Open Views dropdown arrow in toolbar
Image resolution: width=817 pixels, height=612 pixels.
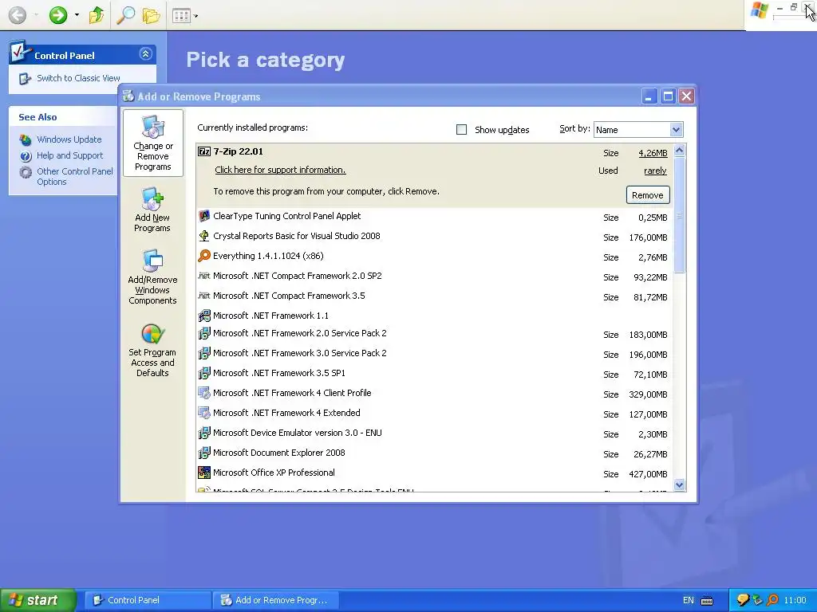[x=196, y=16]
